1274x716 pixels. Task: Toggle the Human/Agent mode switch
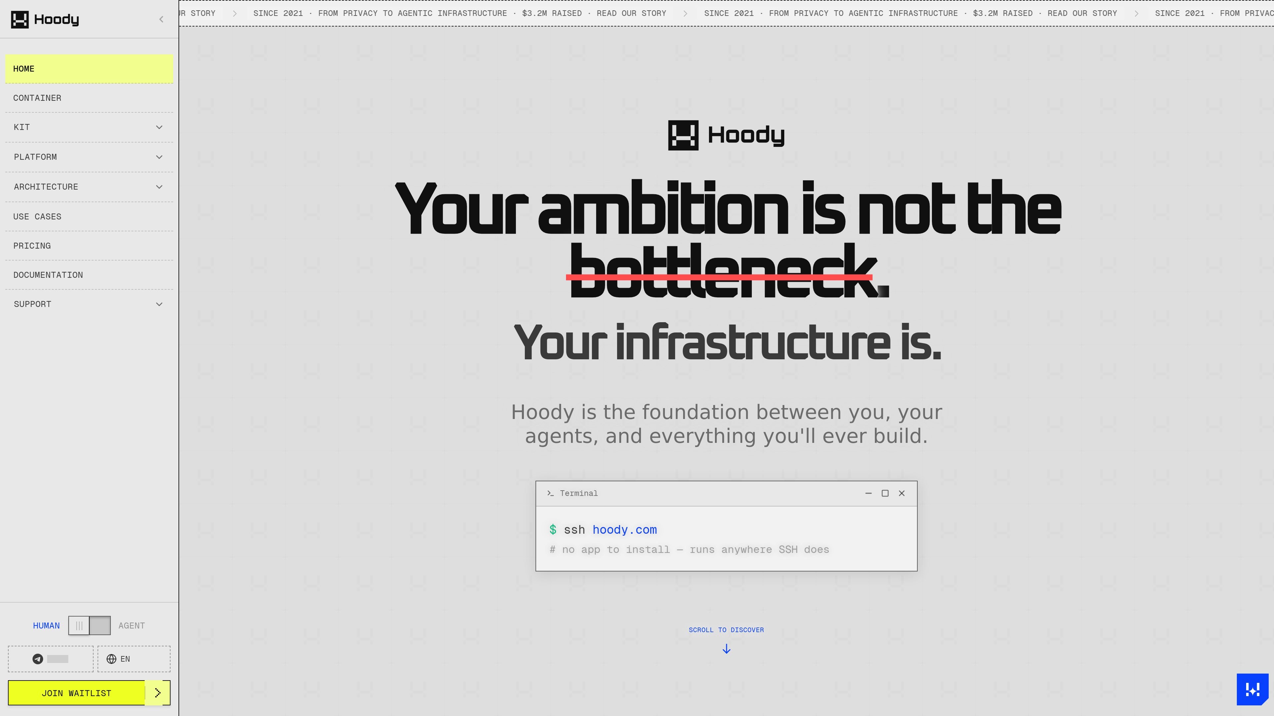90,626
